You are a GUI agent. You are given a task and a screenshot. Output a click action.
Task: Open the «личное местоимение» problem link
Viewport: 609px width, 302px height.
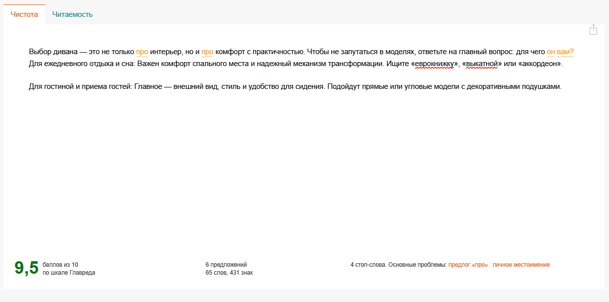click(x=521, y=265)
